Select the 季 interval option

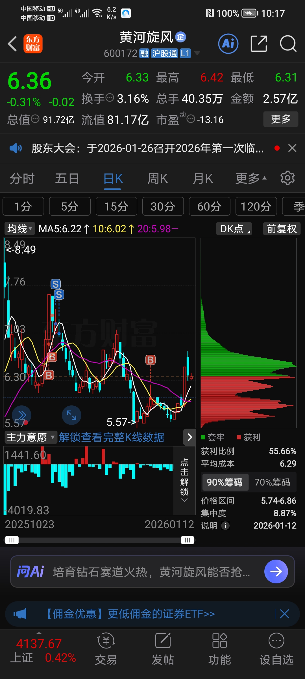[294, 206]
